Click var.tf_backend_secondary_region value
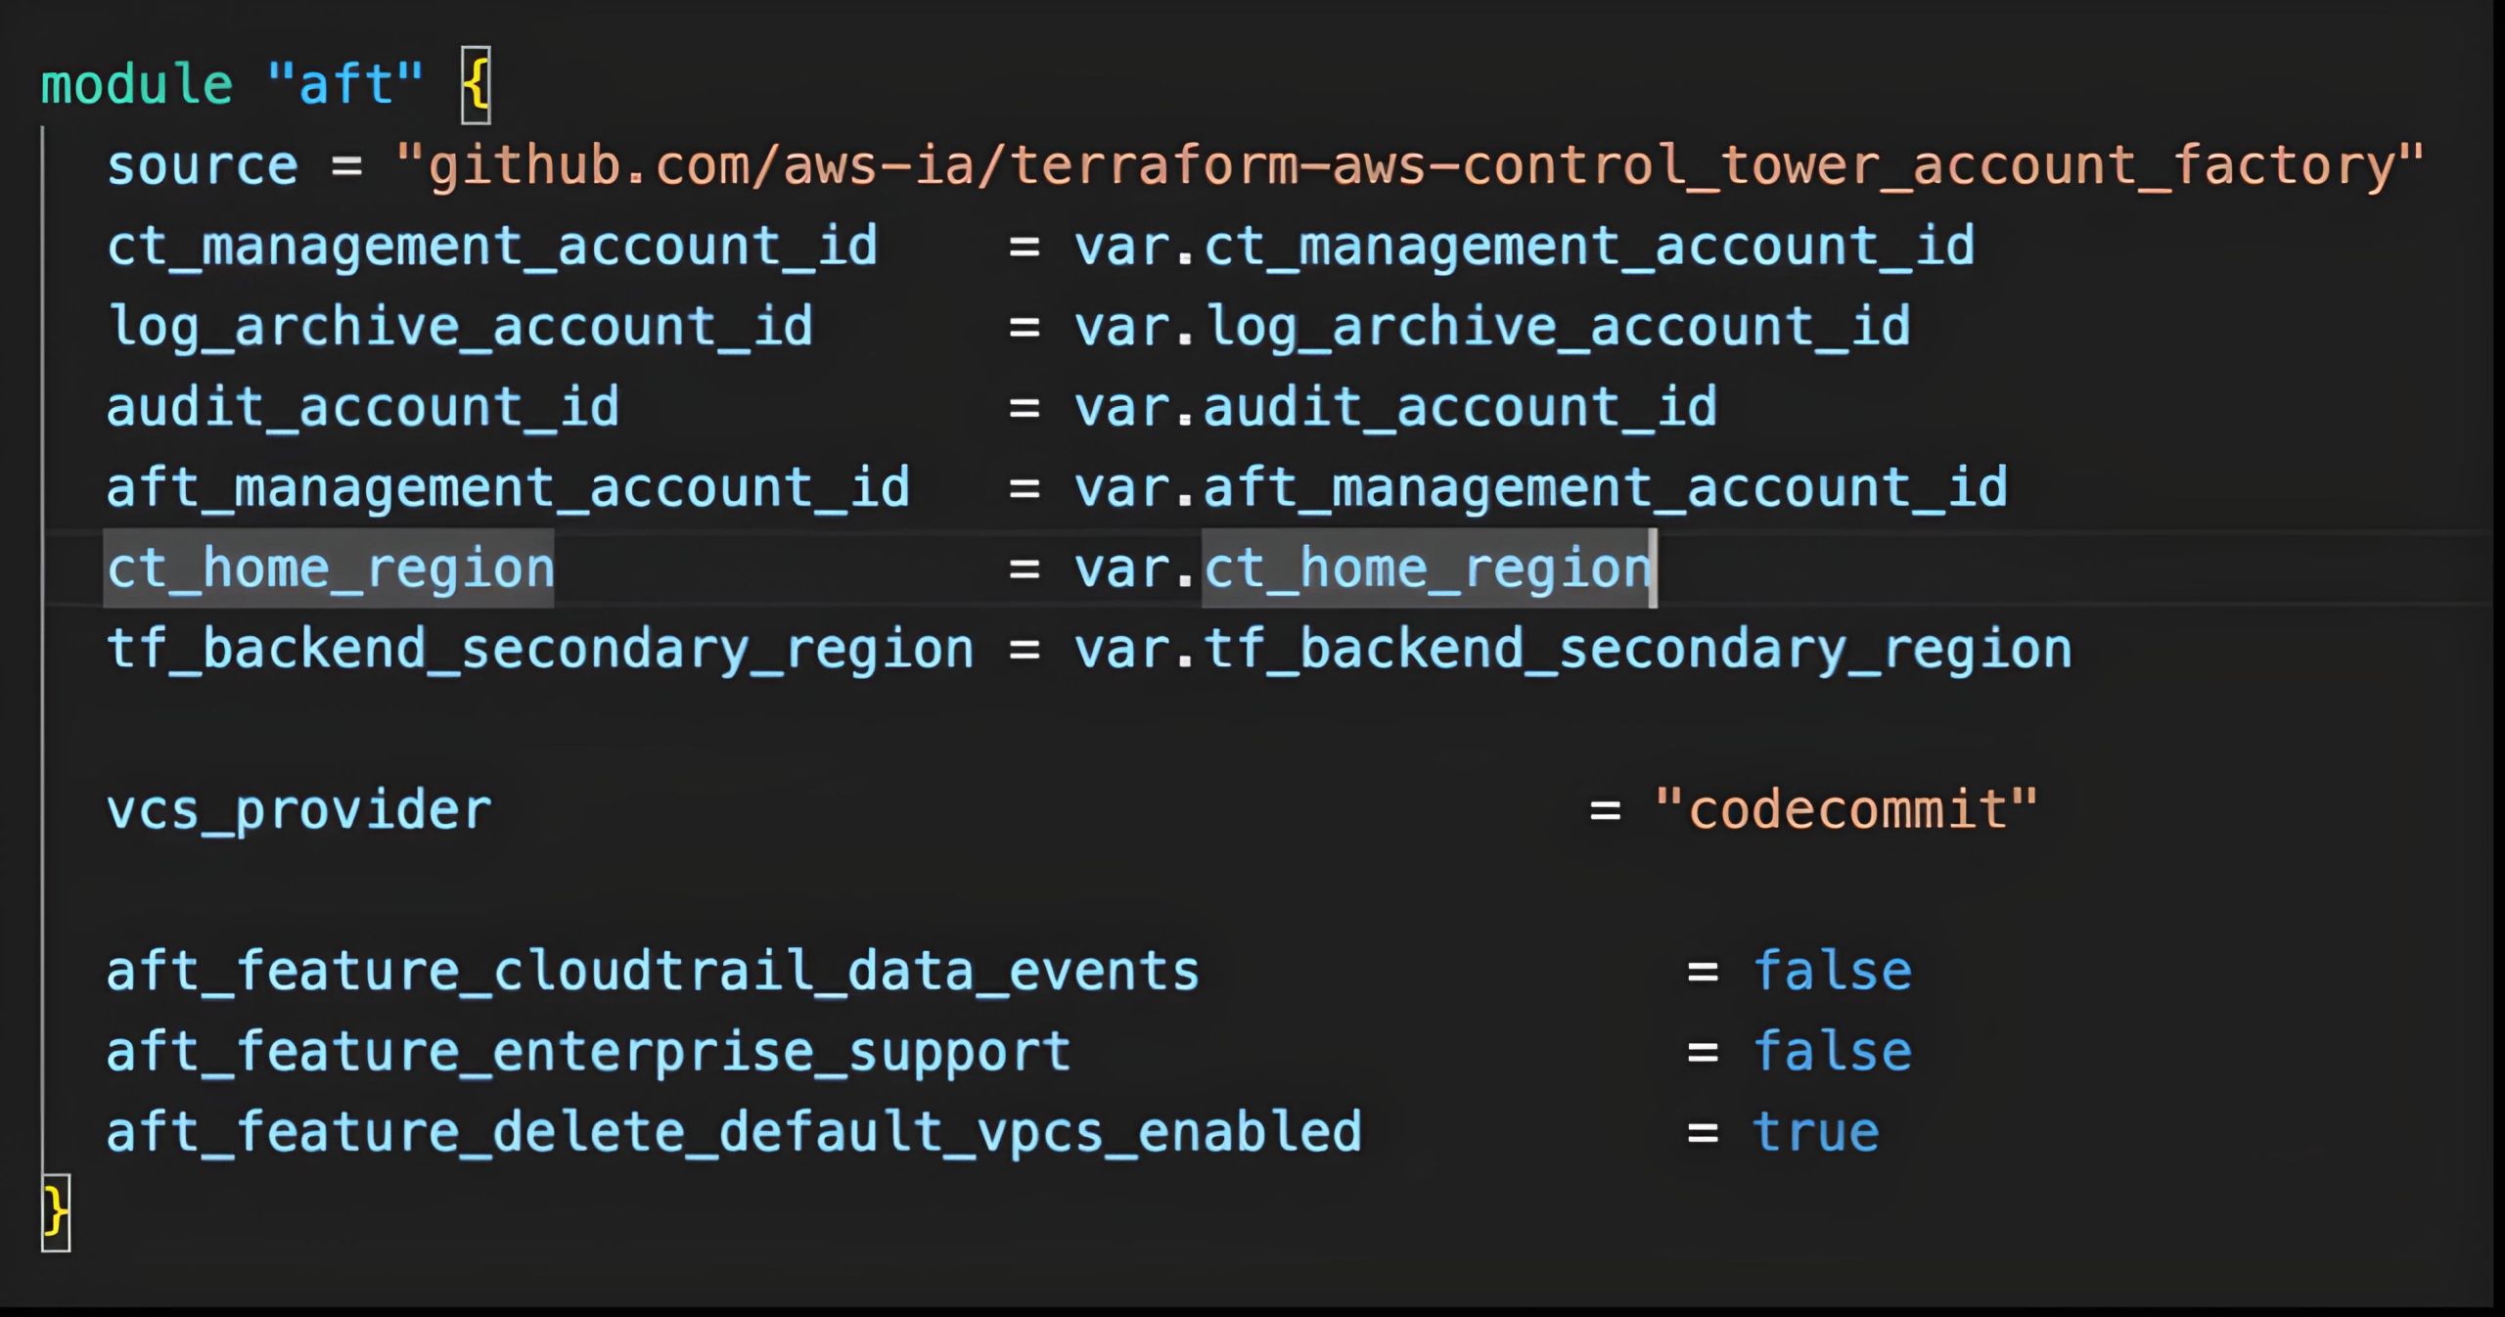Screen dimensions: 2505x1317 tap(1573, 650)
